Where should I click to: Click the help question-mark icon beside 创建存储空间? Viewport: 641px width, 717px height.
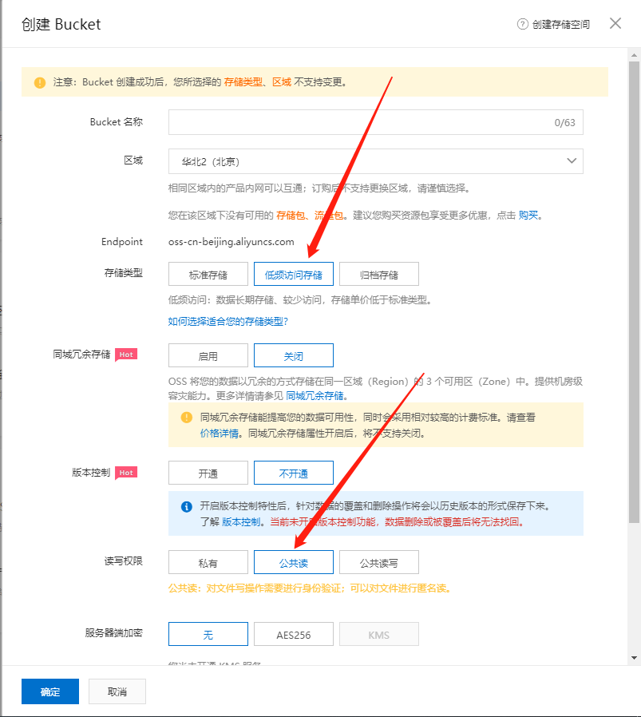click(x=522, y=24)
